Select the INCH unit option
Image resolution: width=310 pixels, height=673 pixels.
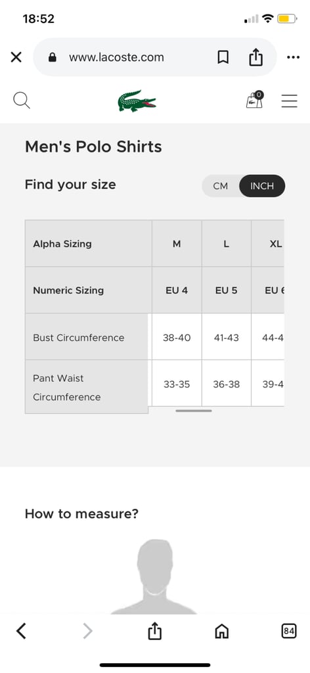[262, 186]
